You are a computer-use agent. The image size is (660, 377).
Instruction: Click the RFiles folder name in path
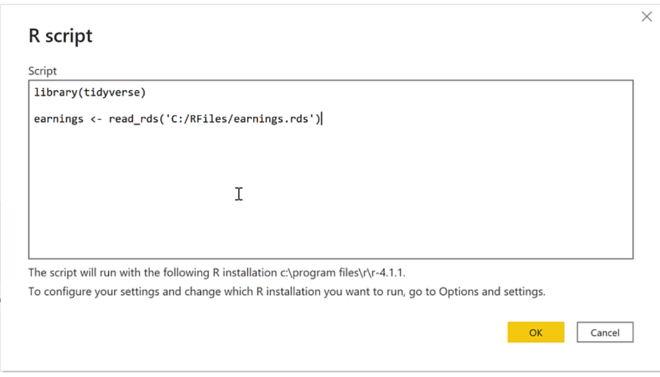tap(208, 119)
